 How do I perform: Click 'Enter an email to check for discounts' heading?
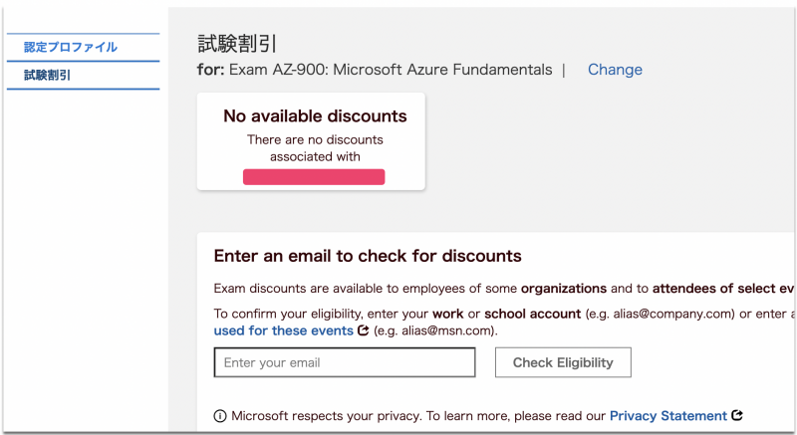coord(368,257)
